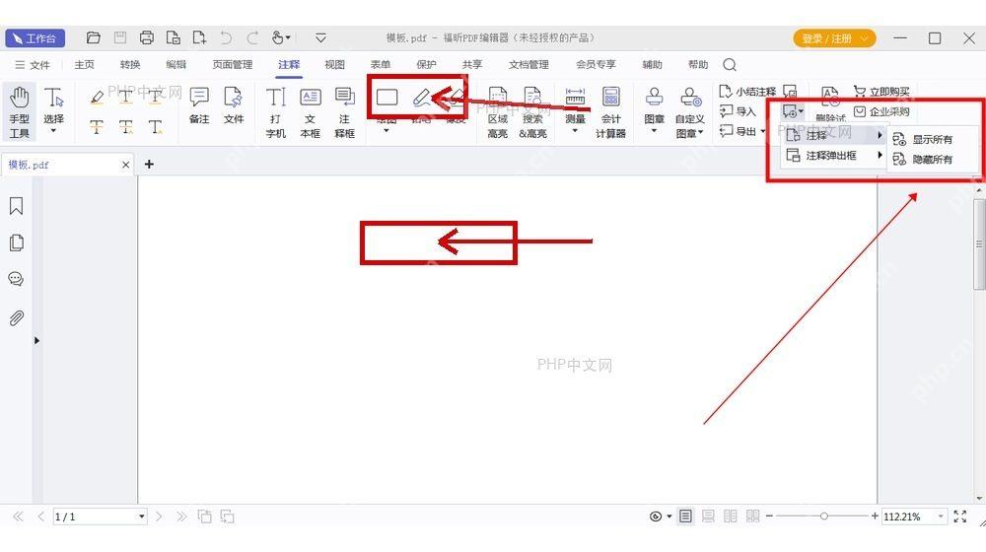Select the pencil drawing tool
The width and height of the screenshot is (986, 552).
(421, 98)
